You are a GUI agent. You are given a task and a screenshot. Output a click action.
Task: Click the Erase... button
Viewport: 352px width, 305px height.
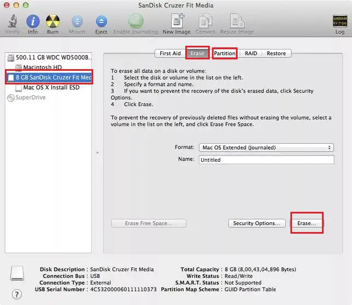[306, 223]
